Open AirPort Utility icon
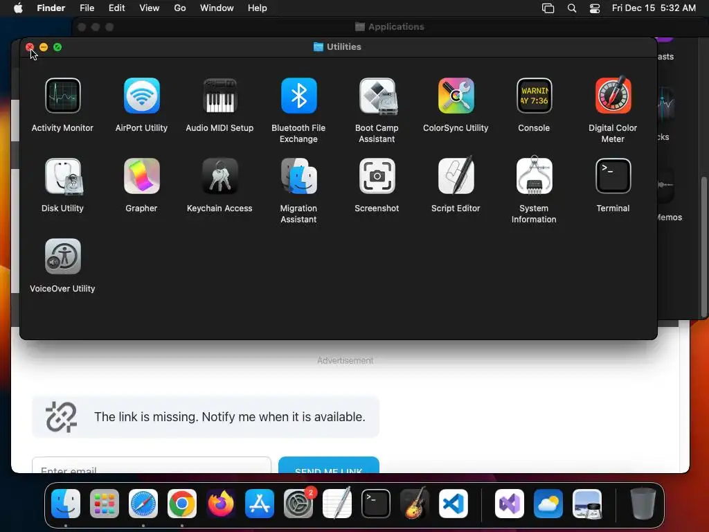The image size is (709, 532). coord(141,96)
